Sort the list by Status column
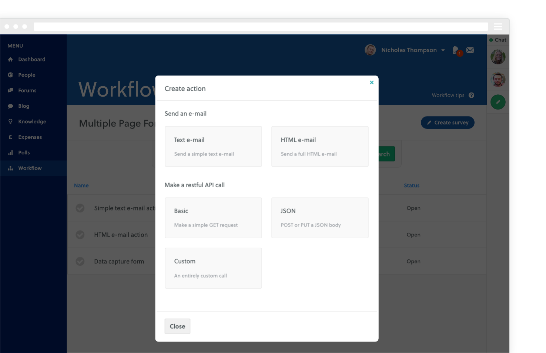 pos(411,185)
